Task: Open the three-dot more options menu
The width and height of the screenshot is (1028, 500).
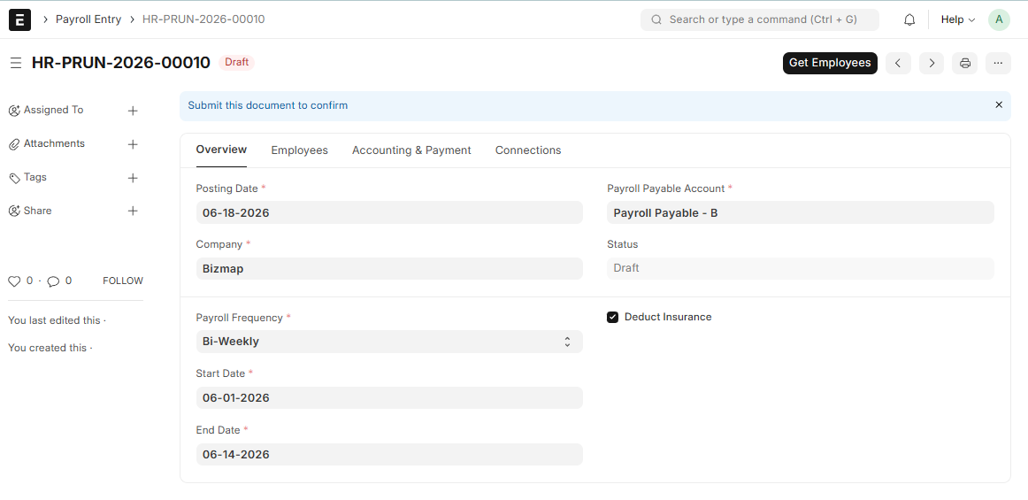Action: click(x=998, y=63)
